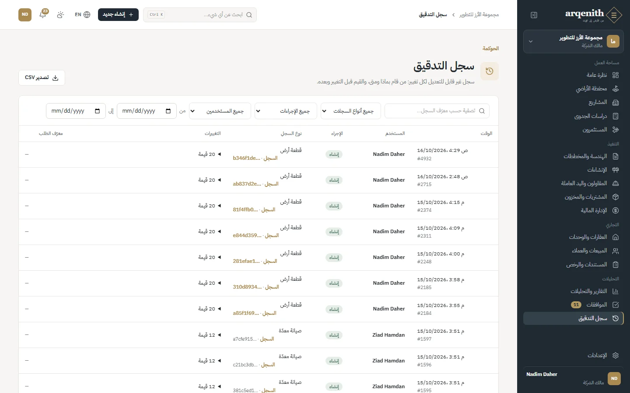Collapse the sidebar panel icon

point(534,15)
